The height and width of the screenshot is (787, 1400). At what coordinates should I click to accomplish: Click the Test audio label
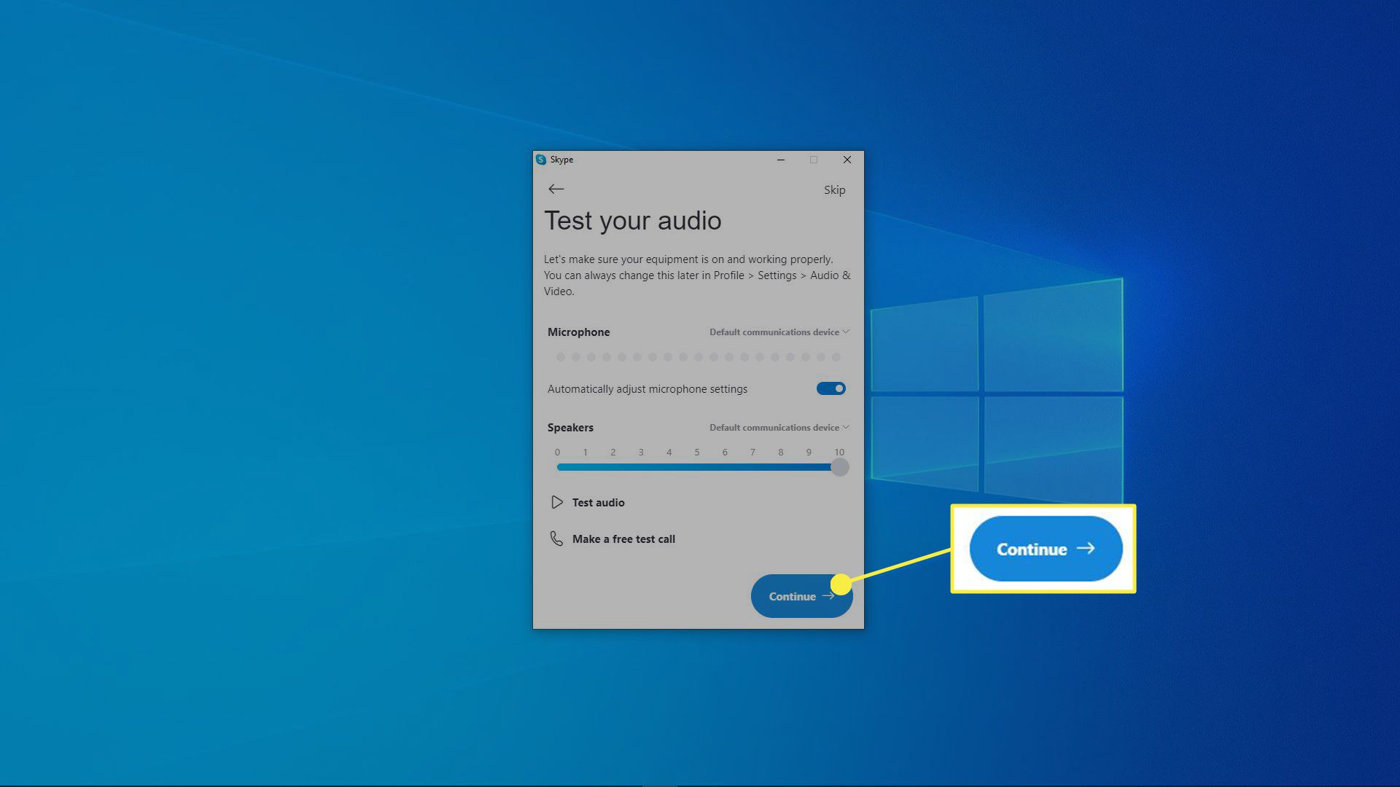coord(598,503)
